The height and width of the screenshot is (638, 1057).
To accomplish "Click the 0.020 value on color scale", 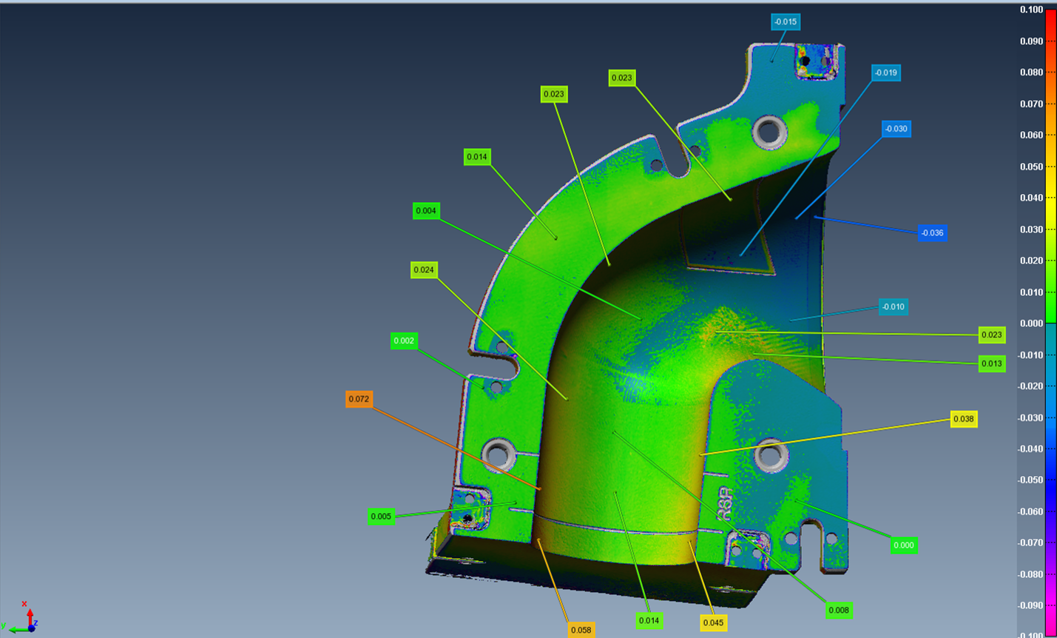I will [x=1031, y=261].
